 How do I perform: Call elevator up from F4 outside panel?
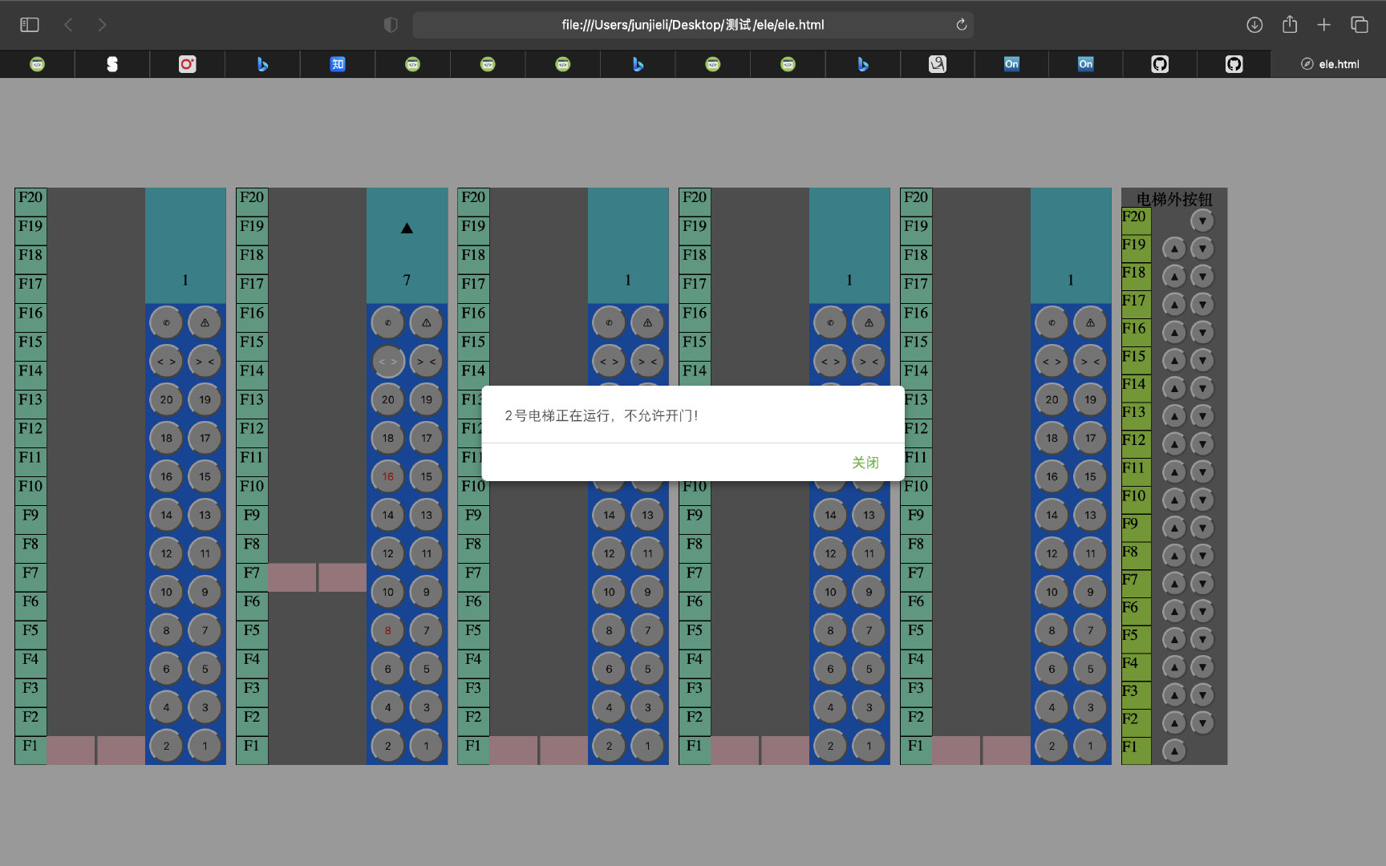(x=1174, y=666)
